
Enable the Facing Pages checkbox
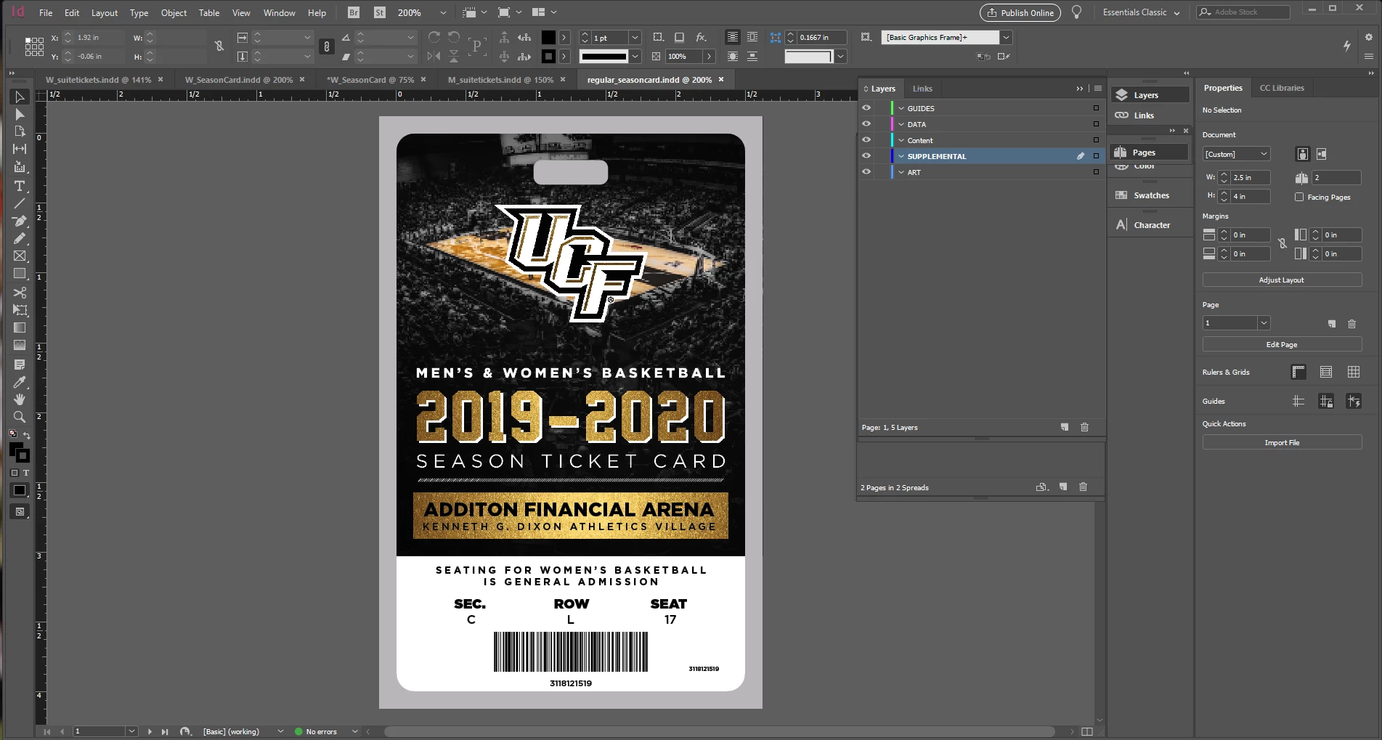pos(1299,197)
